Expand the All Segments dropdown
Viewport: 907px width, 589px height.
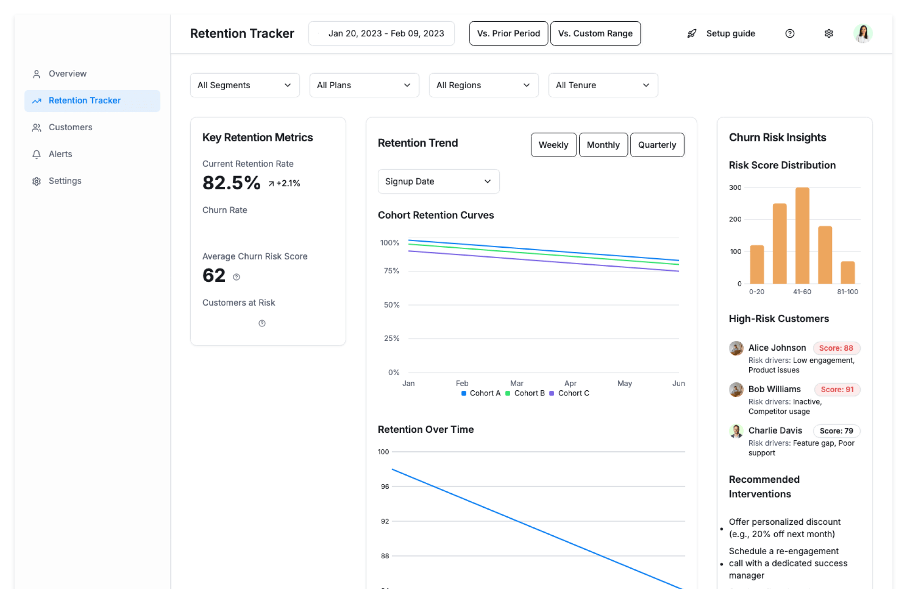coord(244,85)
